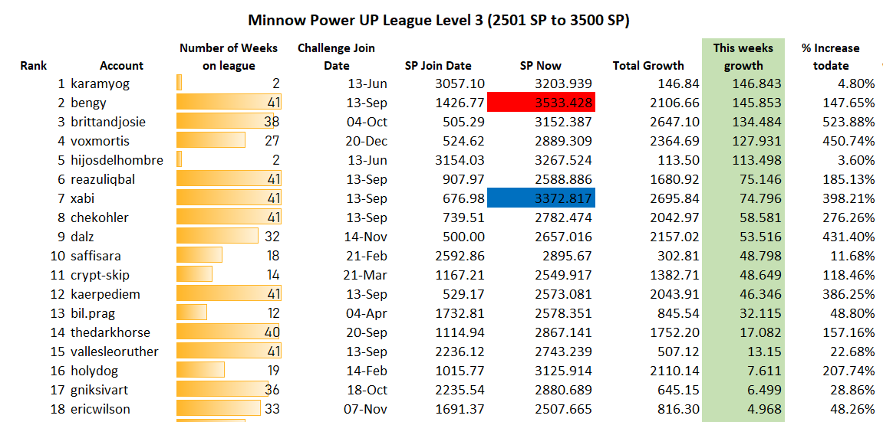Select percent increase 523.88%
883x422 pixels.
click(848, 123)
